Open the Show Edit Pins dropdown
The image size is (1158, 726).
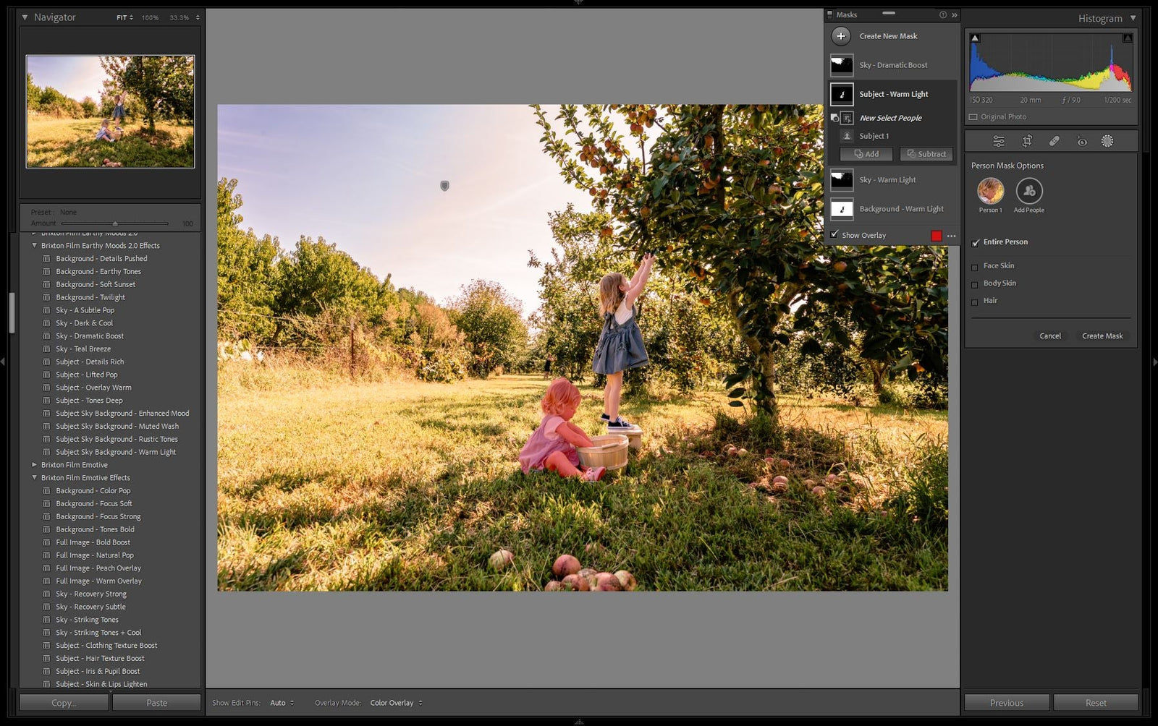[279, 702]
